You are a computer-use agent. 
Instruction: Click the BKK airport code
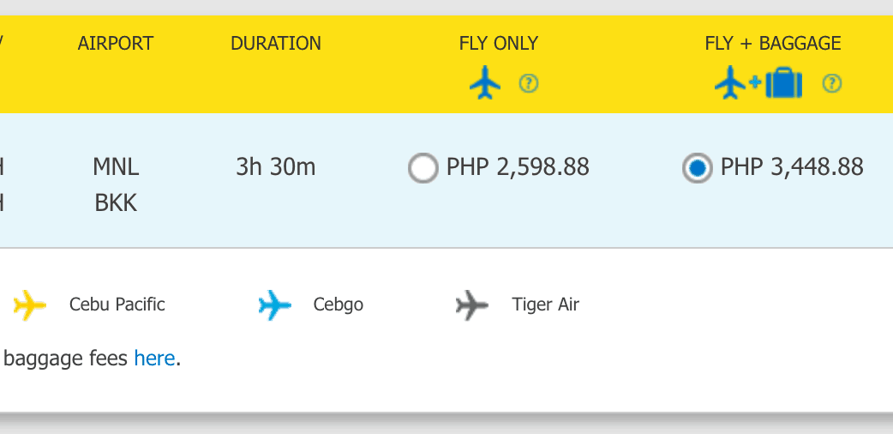coord(116,203)
